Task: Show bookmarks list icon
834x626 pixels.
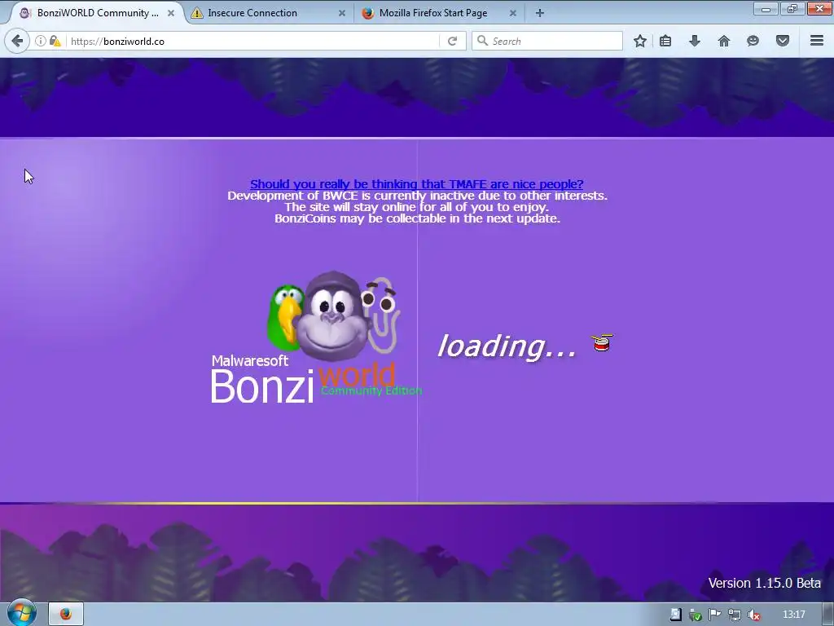Action: 665,41
